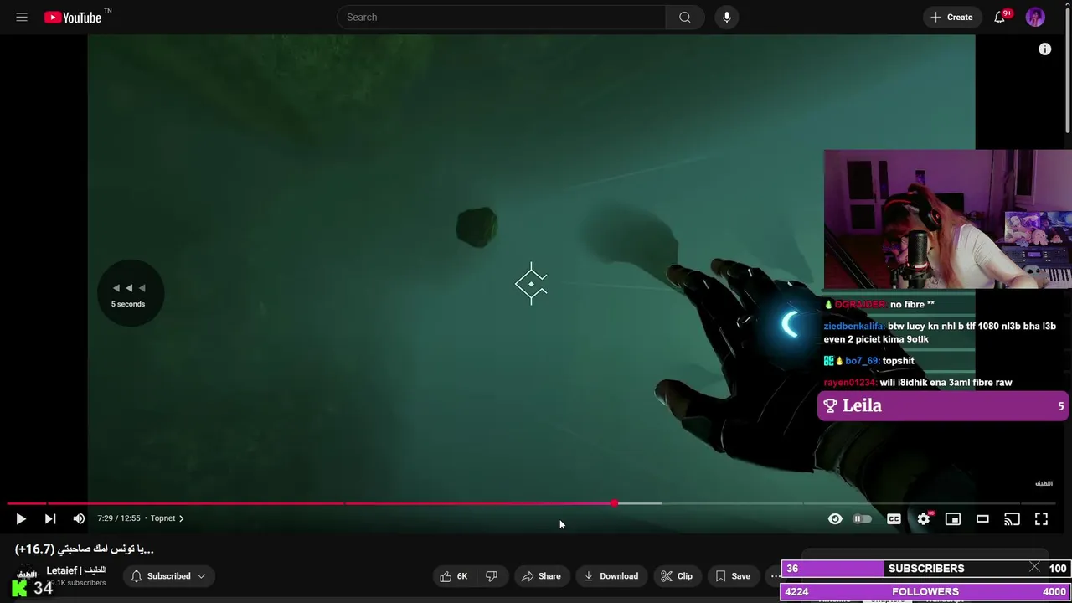Share the video
This screenshot has height=603, width=1072.
[541, 576]
